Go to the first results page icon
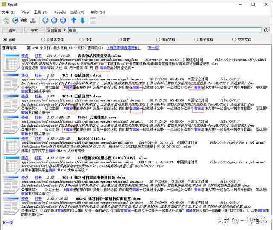This screenshot has width=273, height=230. pos(45,21)
